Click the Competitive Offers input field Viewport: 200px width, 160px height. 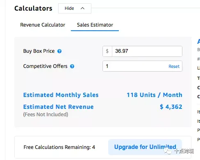coord(142,66)
